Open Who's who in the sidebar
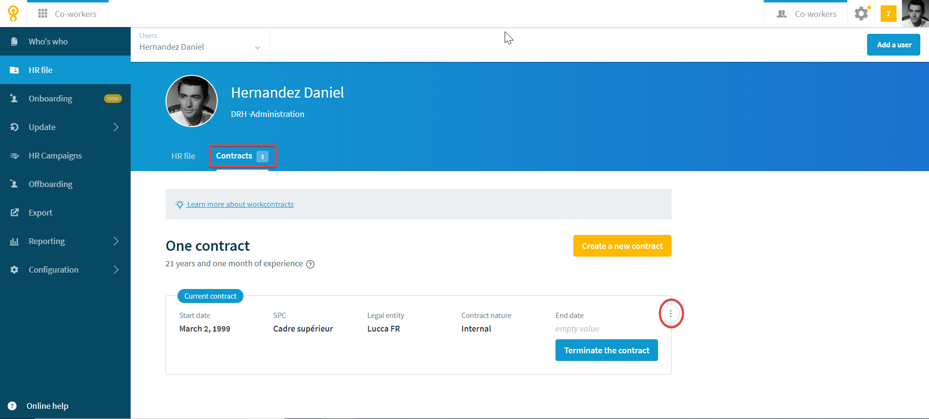Screen dimensions: 929x419 click(x=65, y=42)
